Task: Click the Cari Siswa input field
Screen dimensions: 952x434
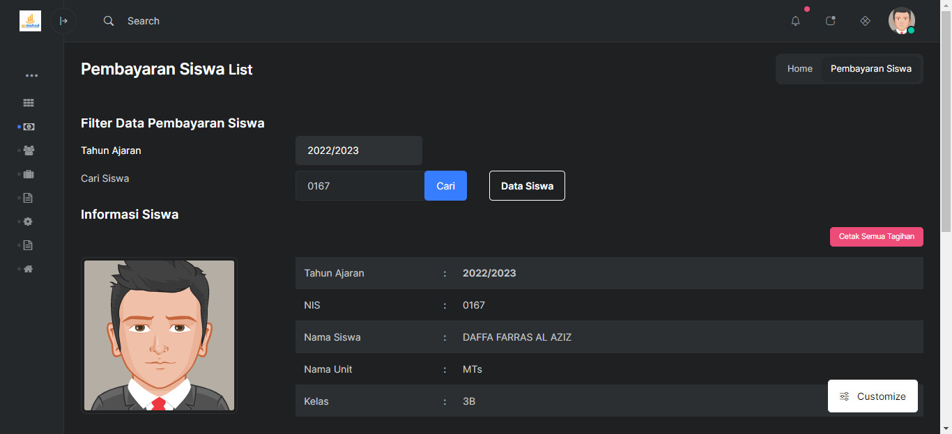Action: (360, 186)
